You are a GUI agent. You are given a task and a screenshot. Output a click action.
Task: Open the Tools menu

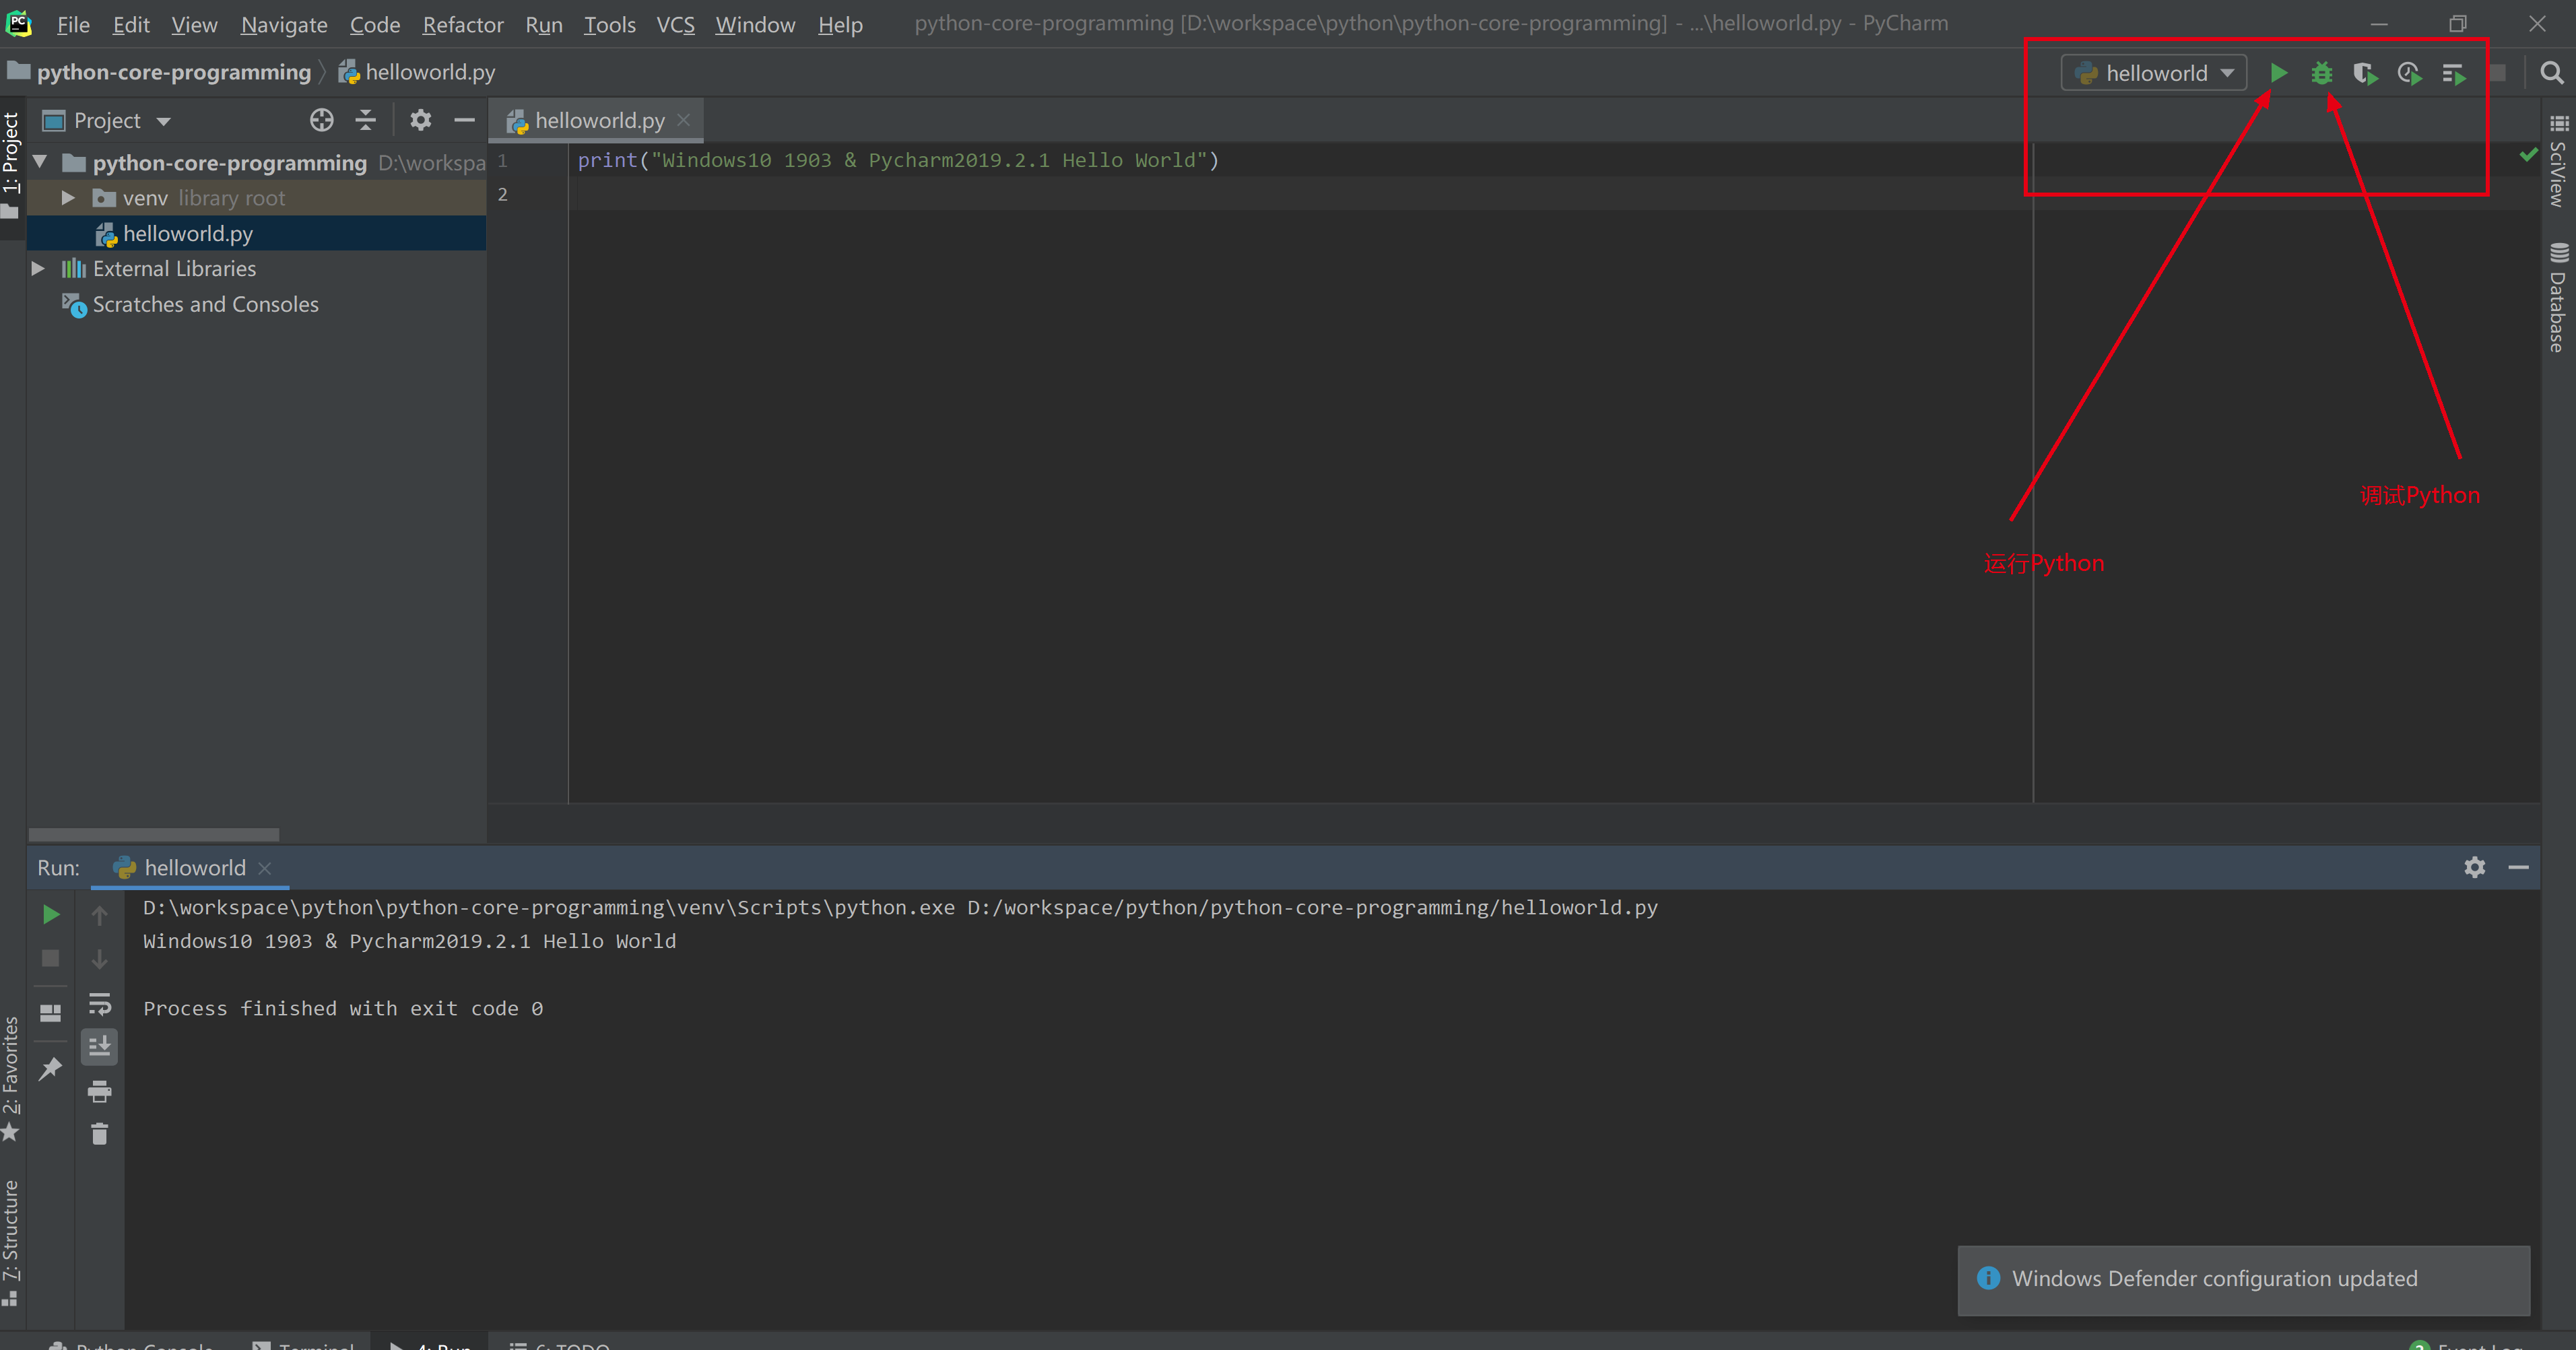tap(610, 24)
